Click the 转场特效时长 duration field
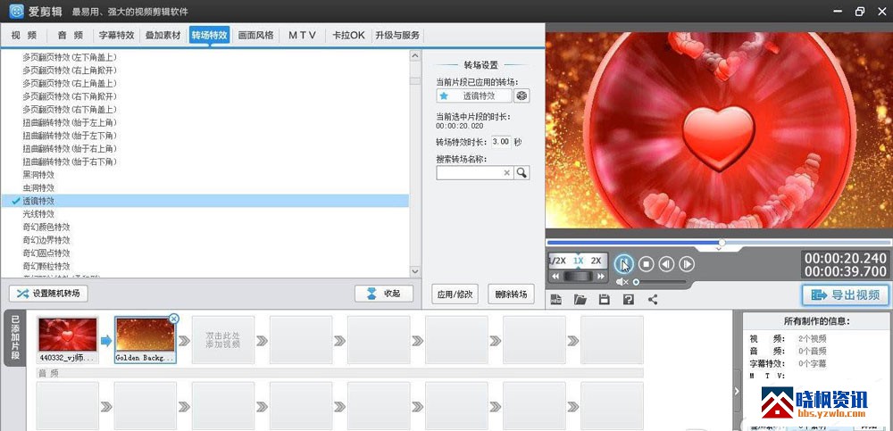 click(x=501, y=142)
